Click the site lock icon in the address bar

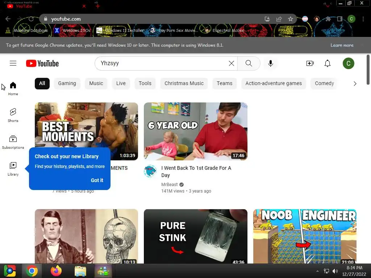pos(46,19)
